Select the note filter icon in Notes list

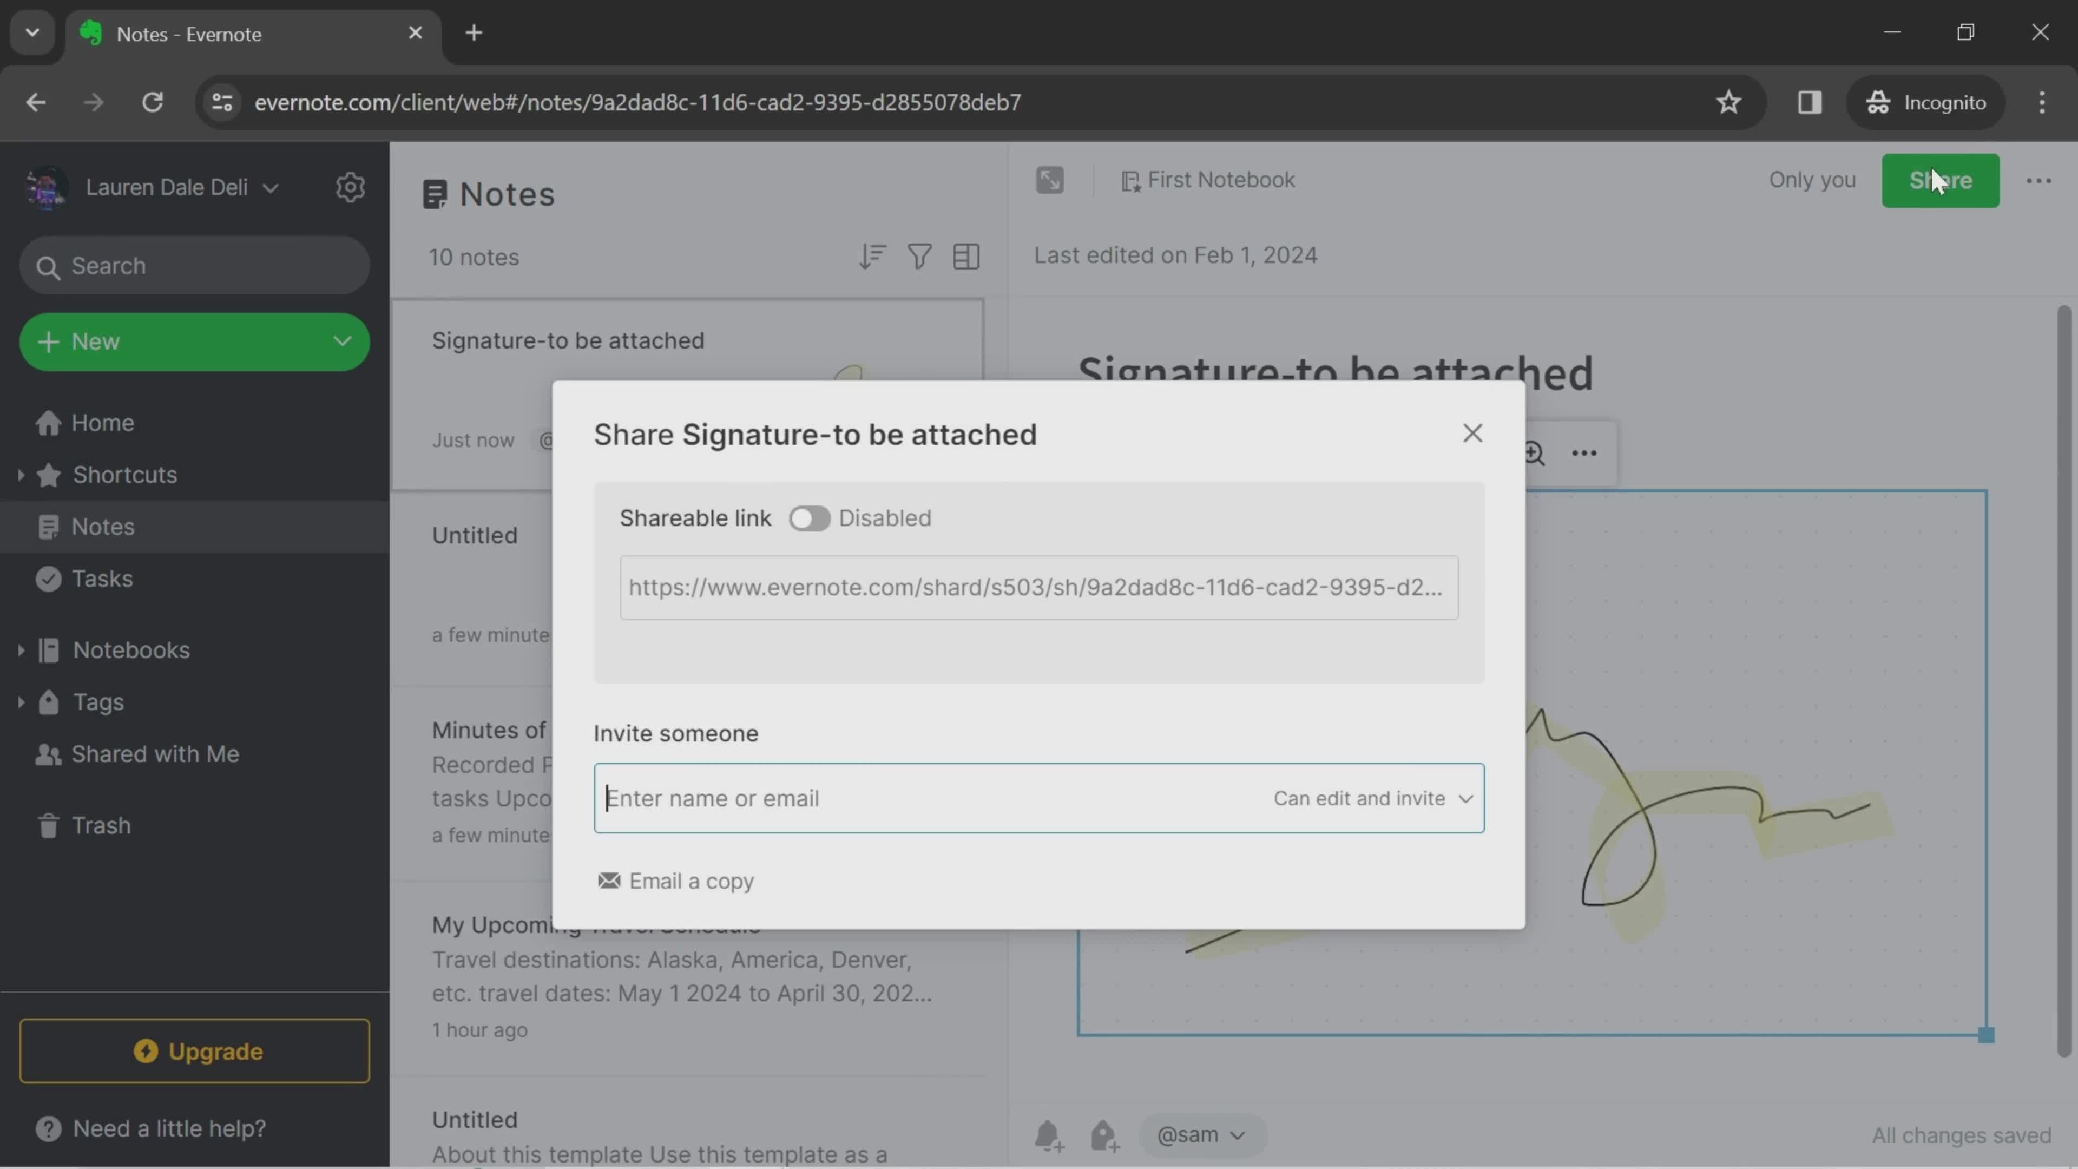coord(918,257)
